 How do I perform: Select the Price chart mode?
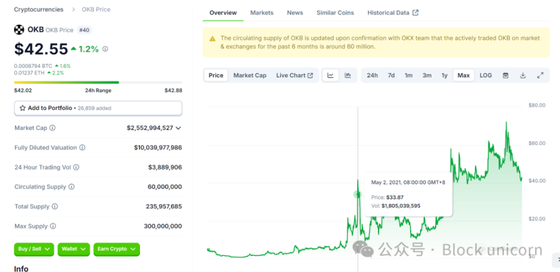(216, 75)
